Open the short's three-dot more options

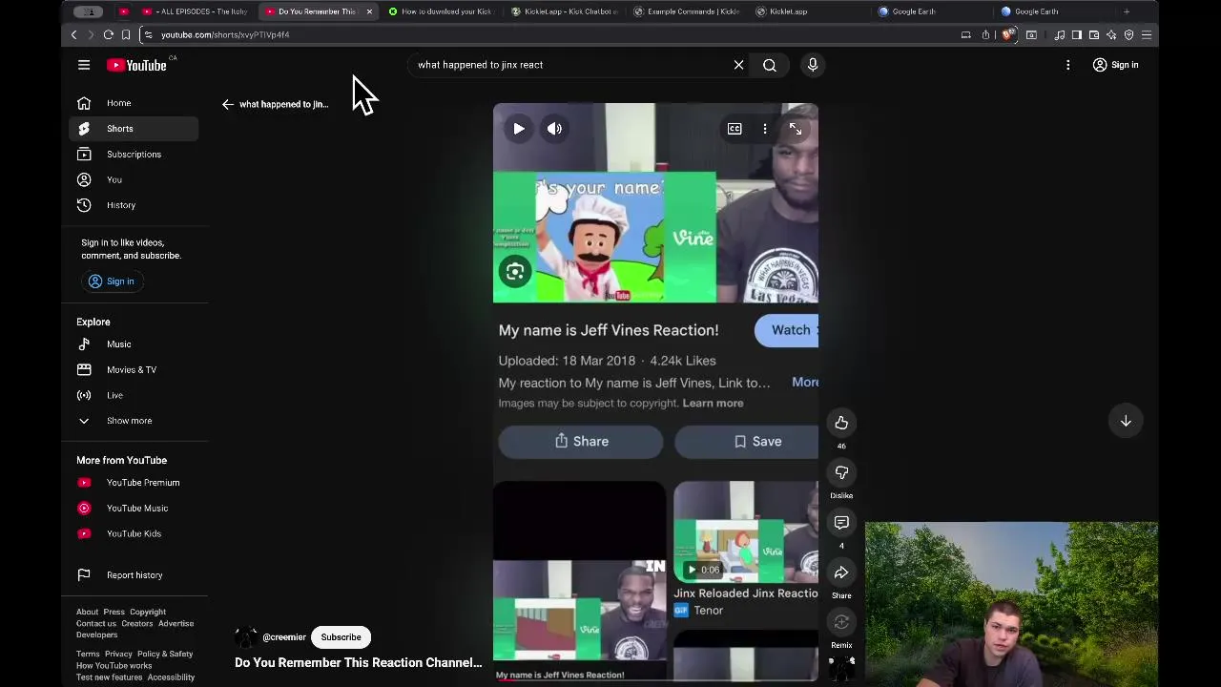click(765, 129)
